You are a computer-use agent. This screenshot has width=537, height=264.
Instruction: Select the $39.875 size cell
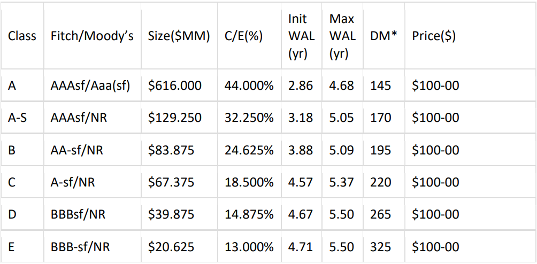point(172,215)
